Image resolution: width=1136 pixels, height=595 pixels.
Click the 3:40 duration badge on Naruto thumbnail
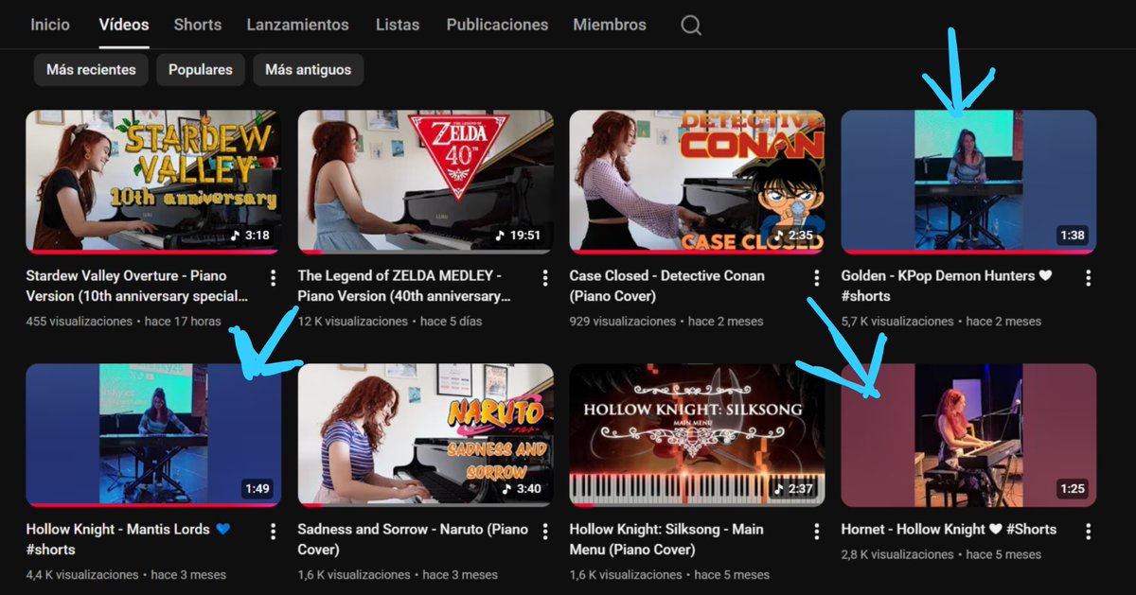(522, 489)
